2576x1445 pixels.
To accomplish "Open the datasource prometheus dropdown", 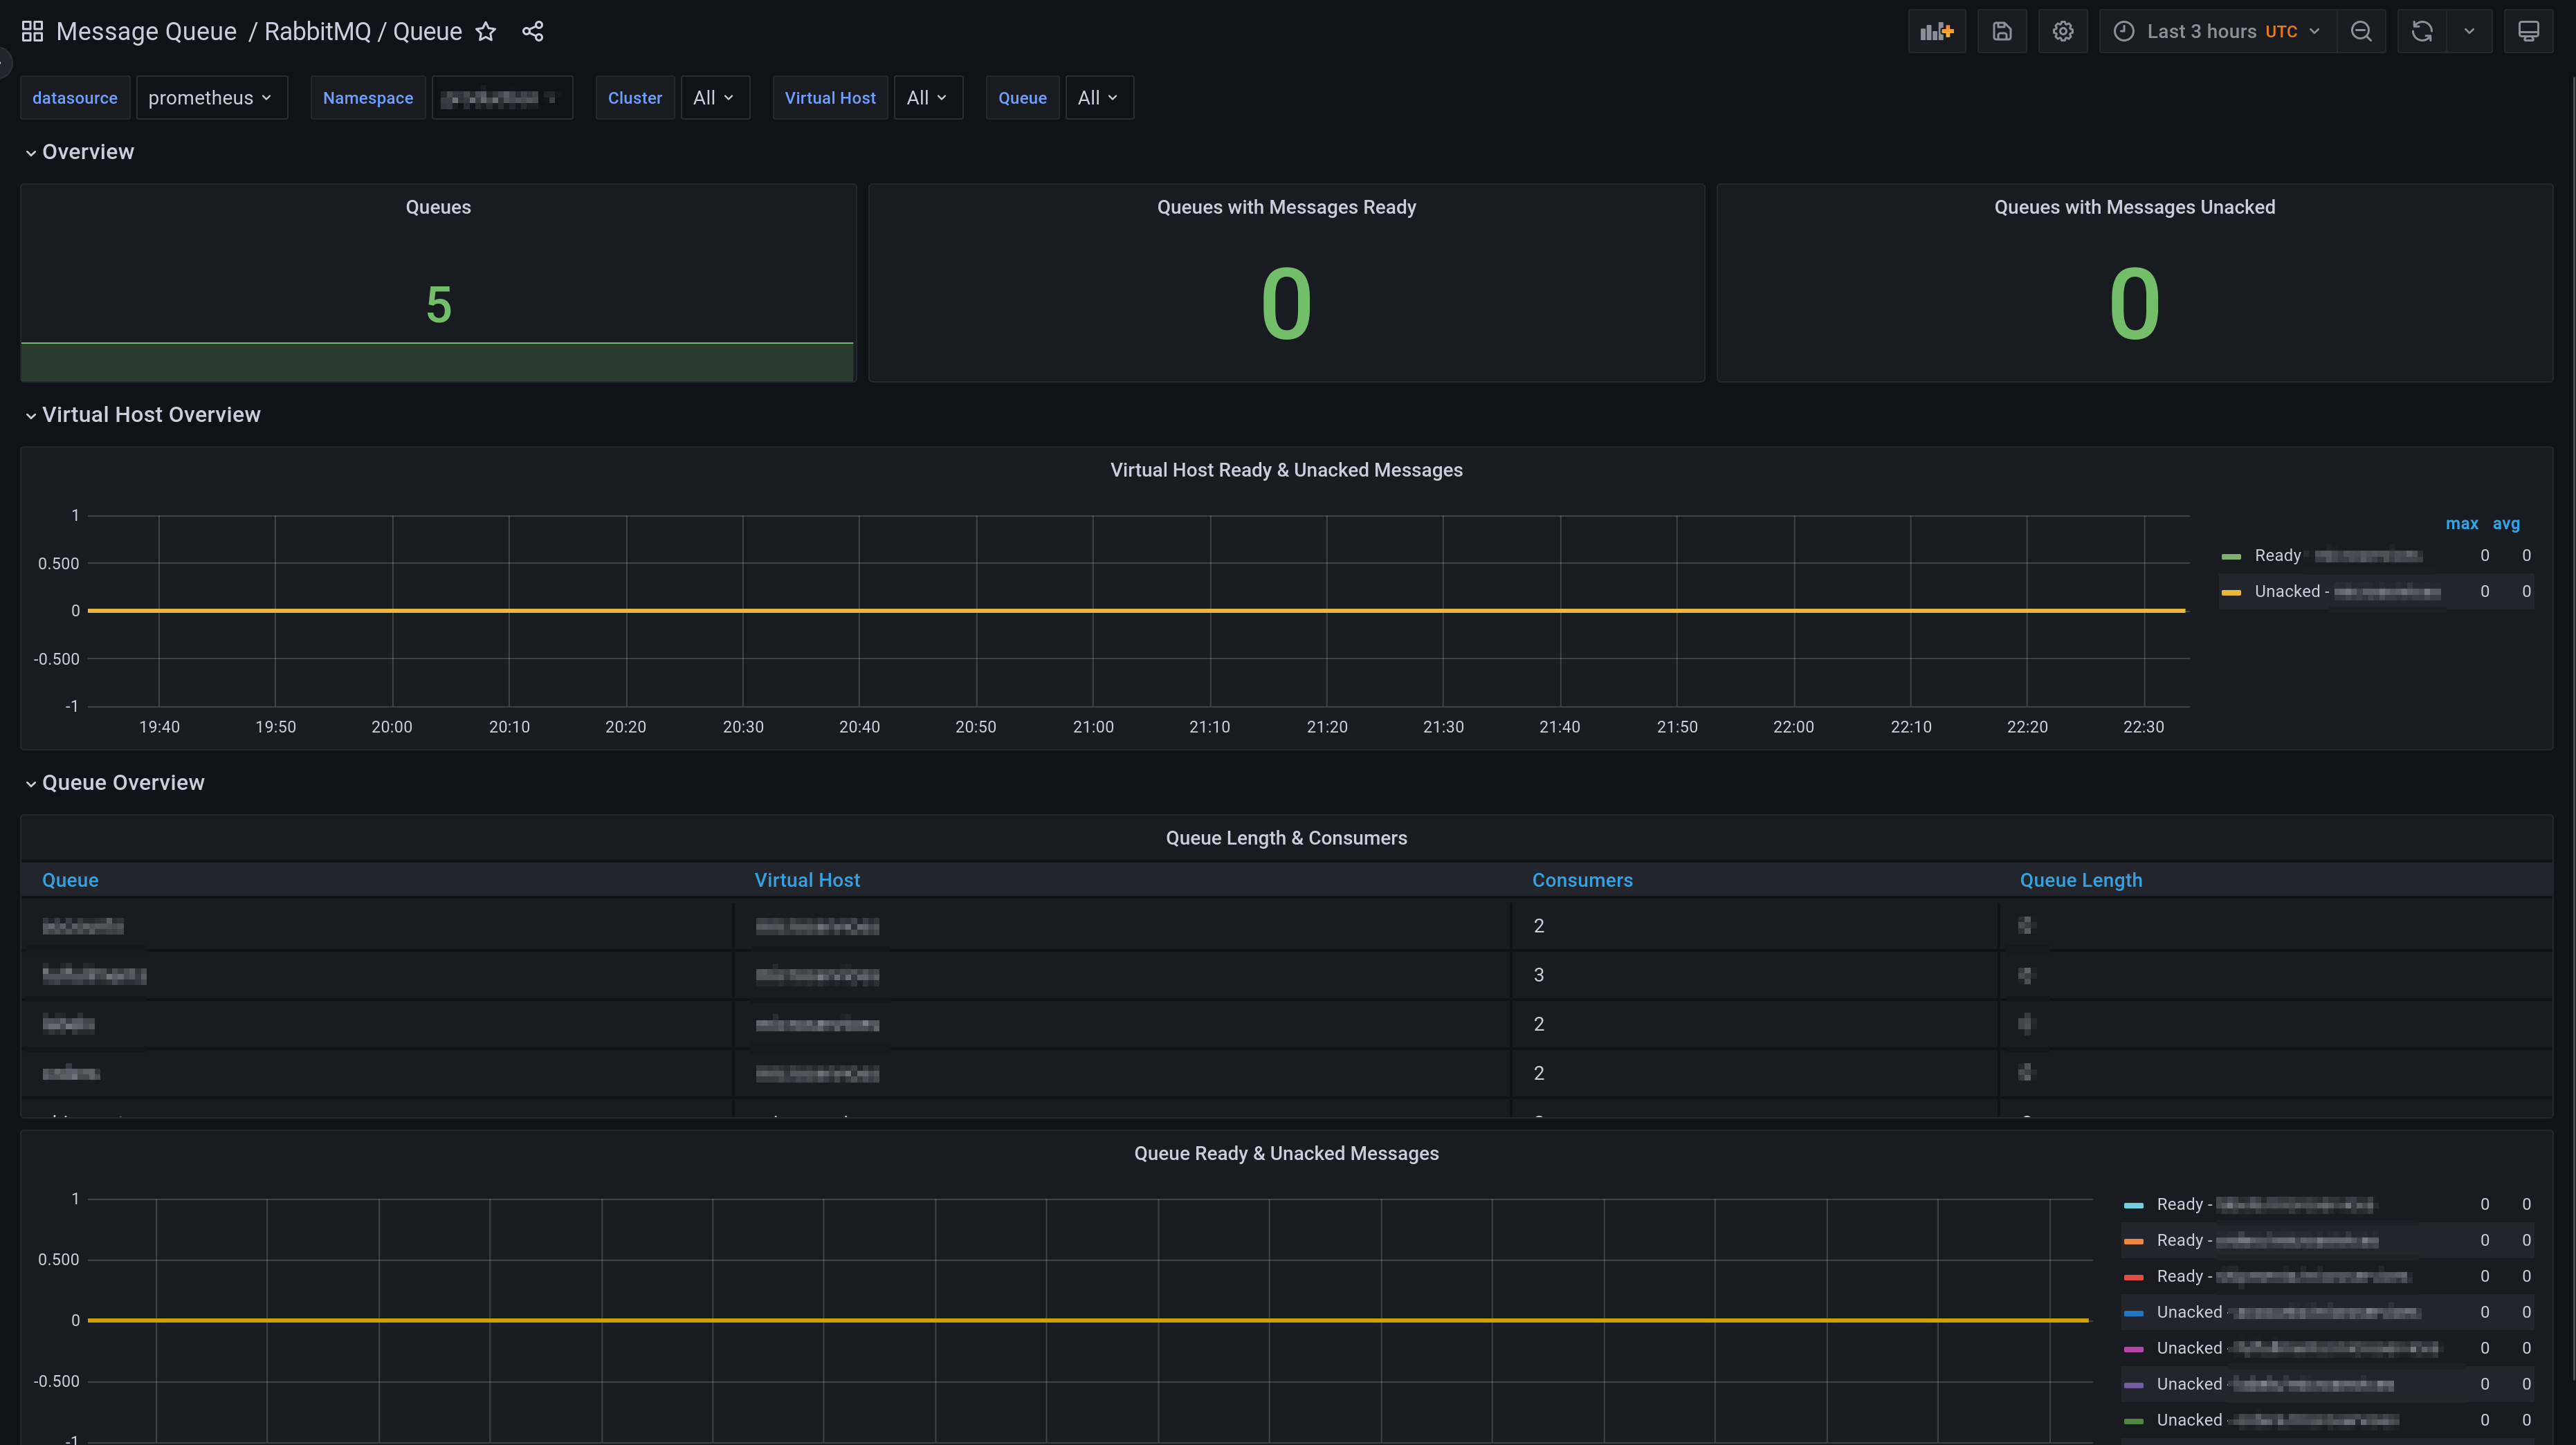I will click(211, 98).
